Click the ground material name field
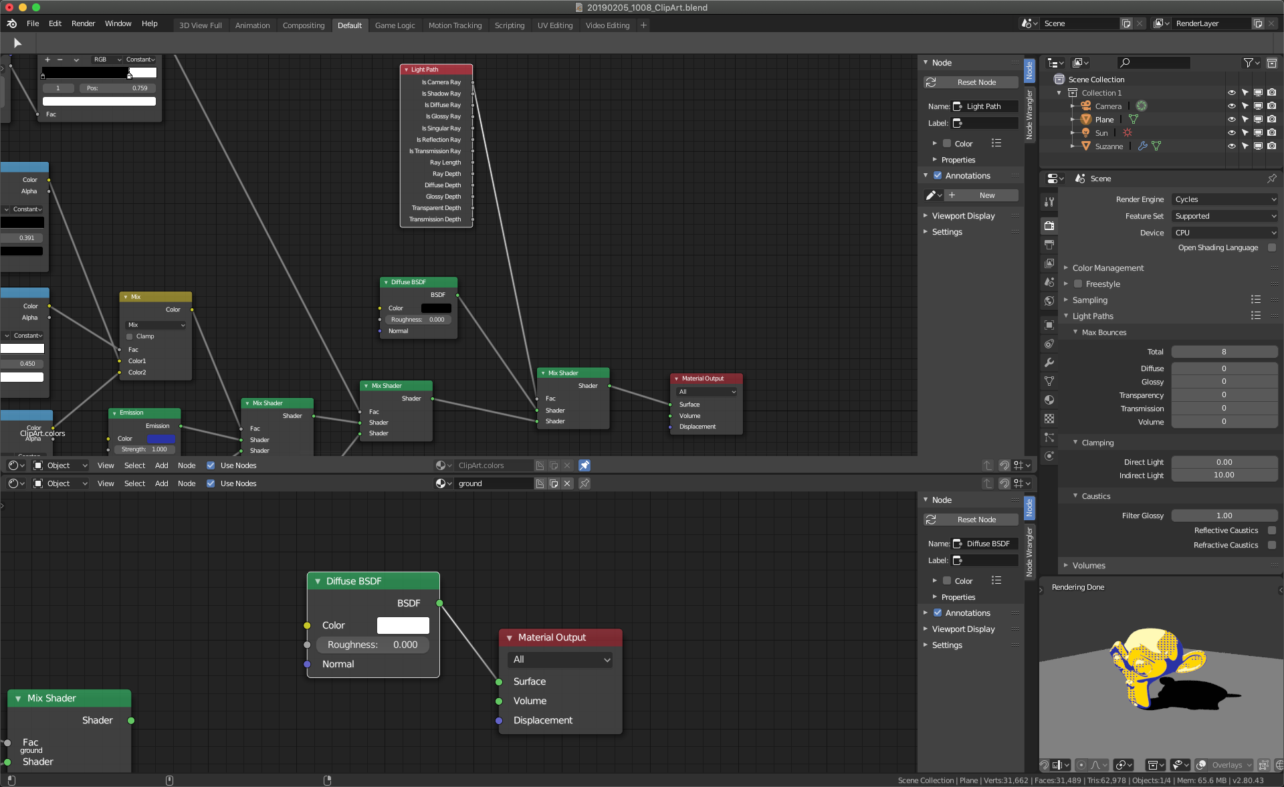The width and height of the screenshot is (1284, 787). coord(494,483)
